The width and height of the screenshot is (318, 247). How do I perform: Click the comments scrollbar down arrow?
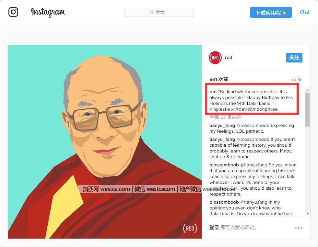point(307,214)
